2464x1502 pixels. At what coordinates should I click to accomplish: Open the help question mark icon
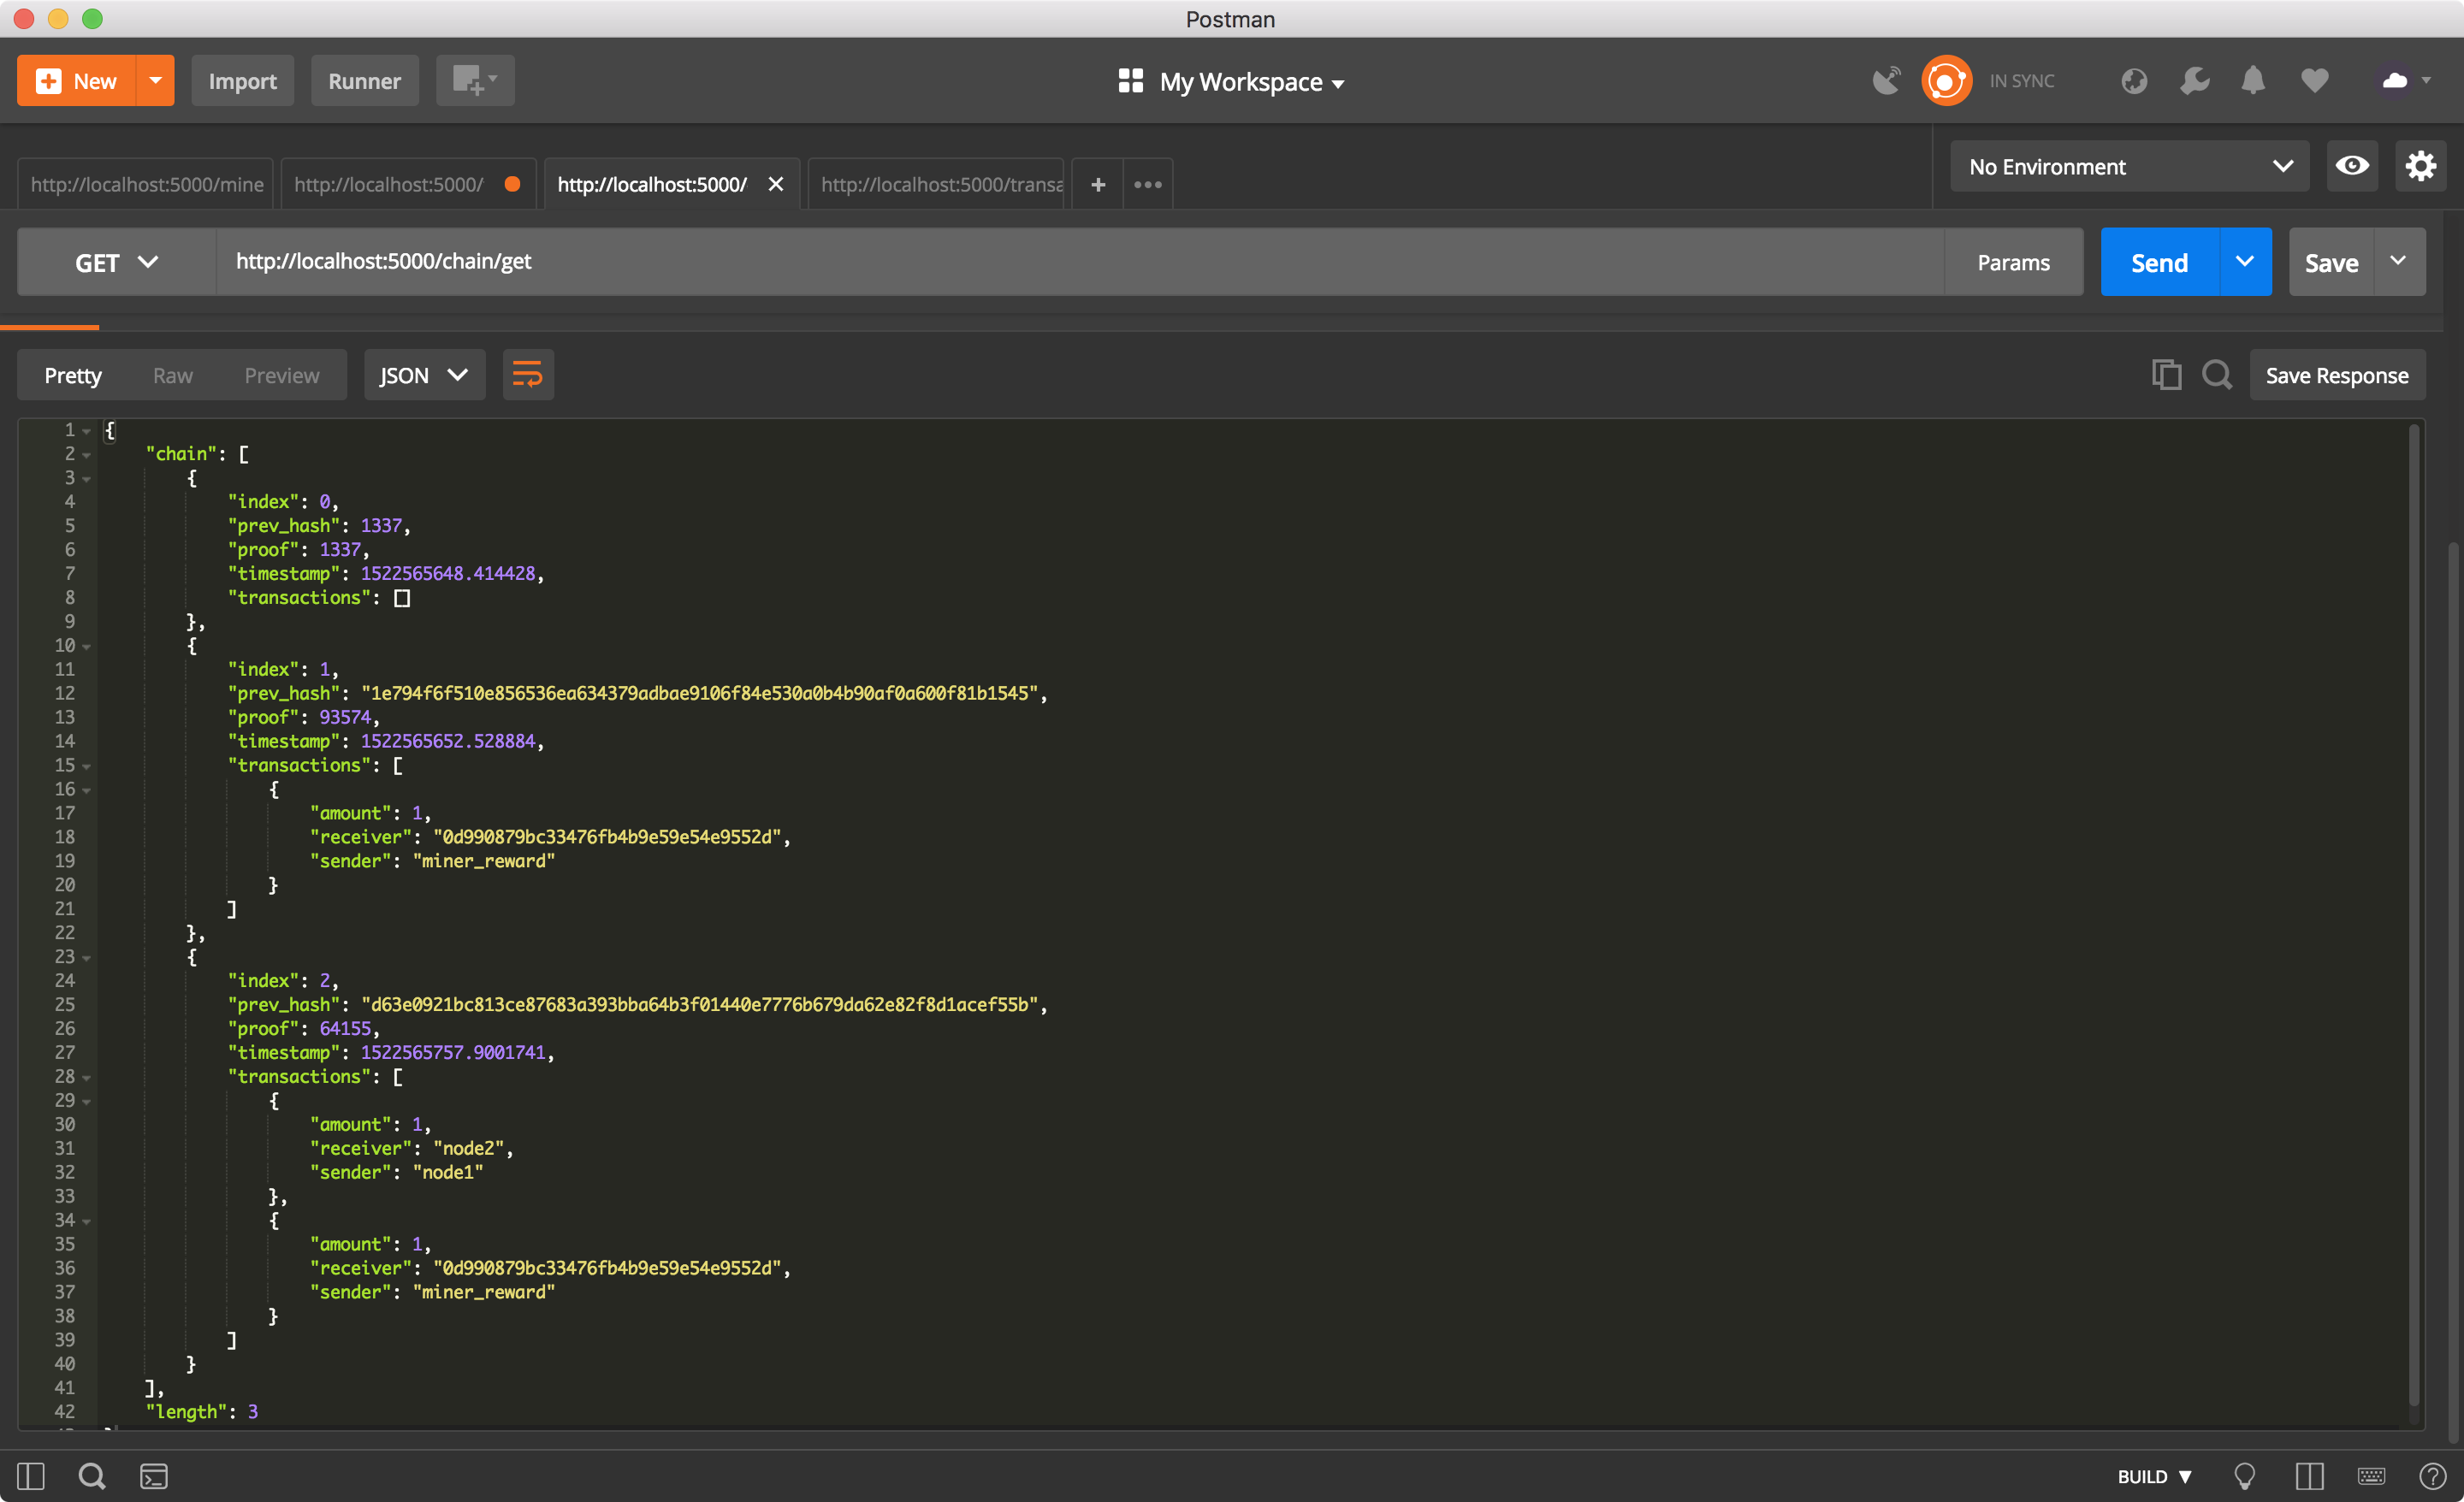pos(2432,1476)
